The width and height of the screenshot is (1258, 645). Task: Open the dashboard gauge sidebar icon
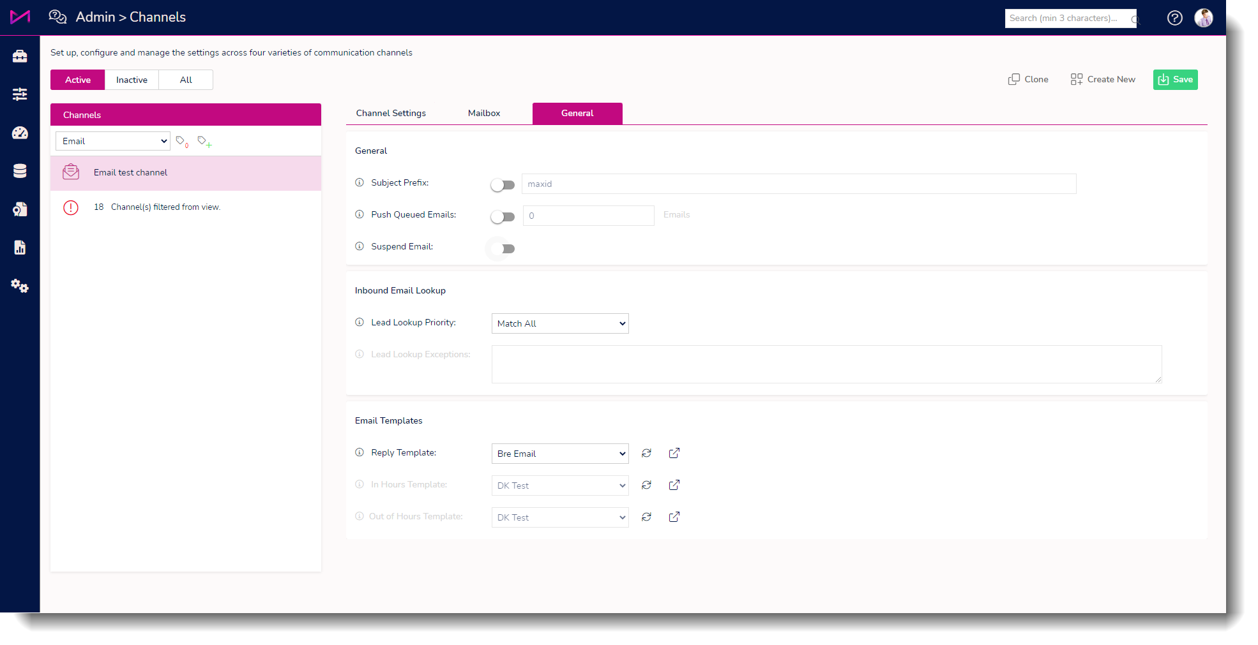point(20,133)
